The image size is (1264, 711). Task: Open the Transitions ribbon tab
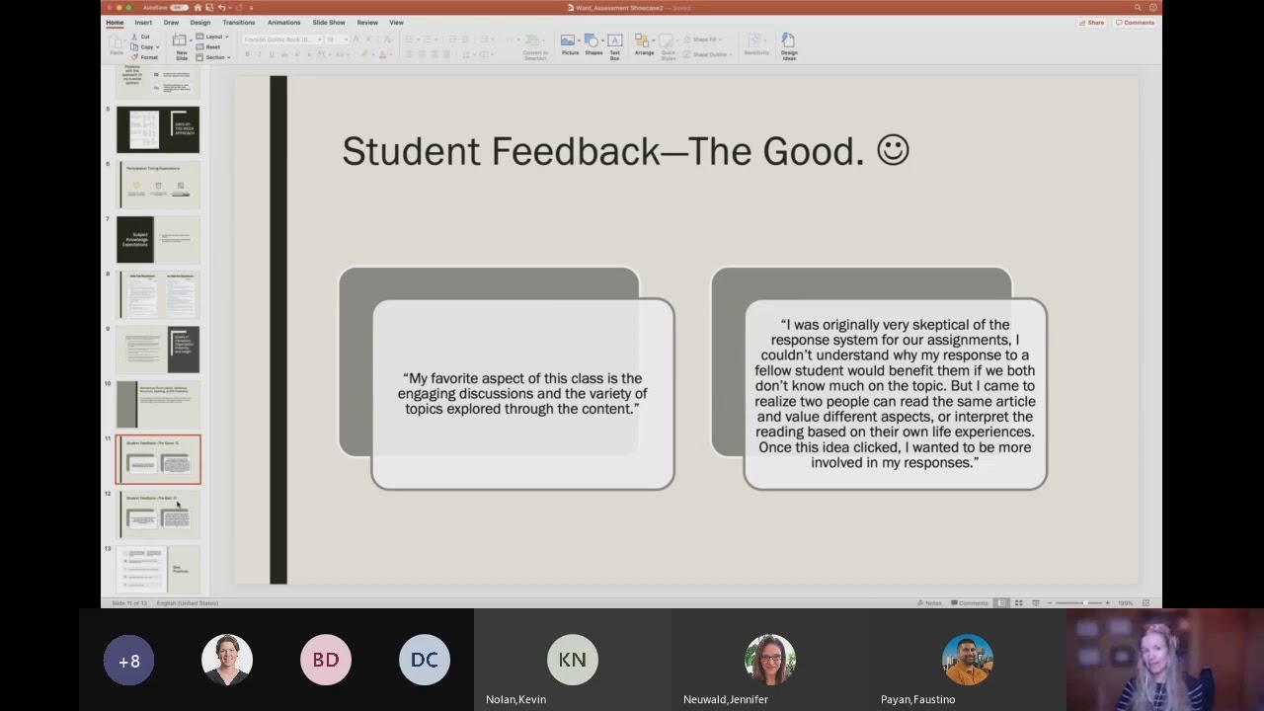[x=239, y=22]
